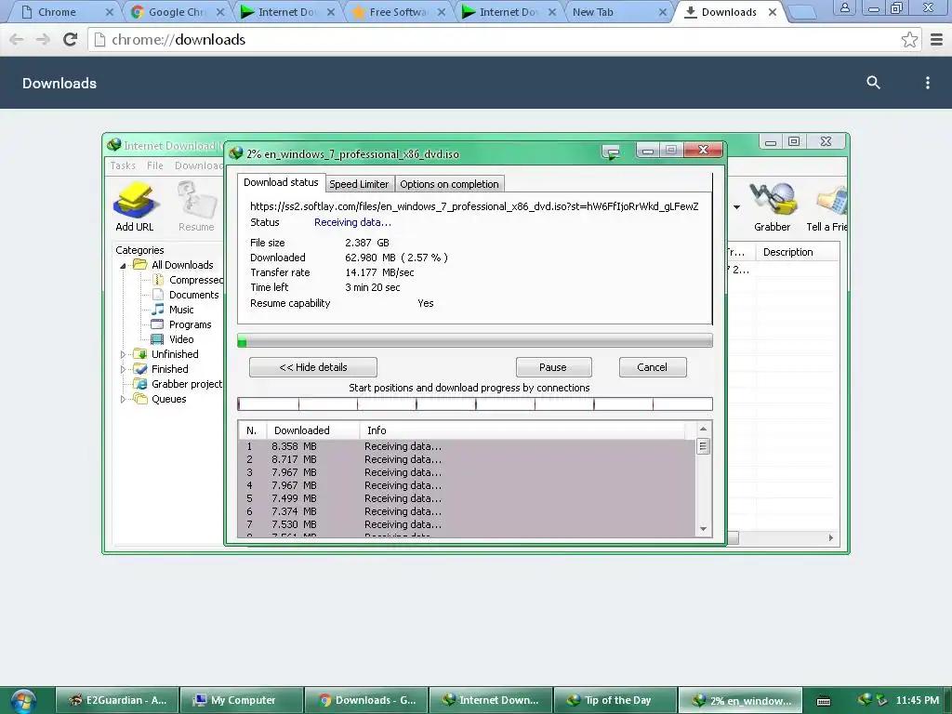Select the Programs category icon
Screen dimensions: 952x714
pyautogui.click(x=157, y=324)
